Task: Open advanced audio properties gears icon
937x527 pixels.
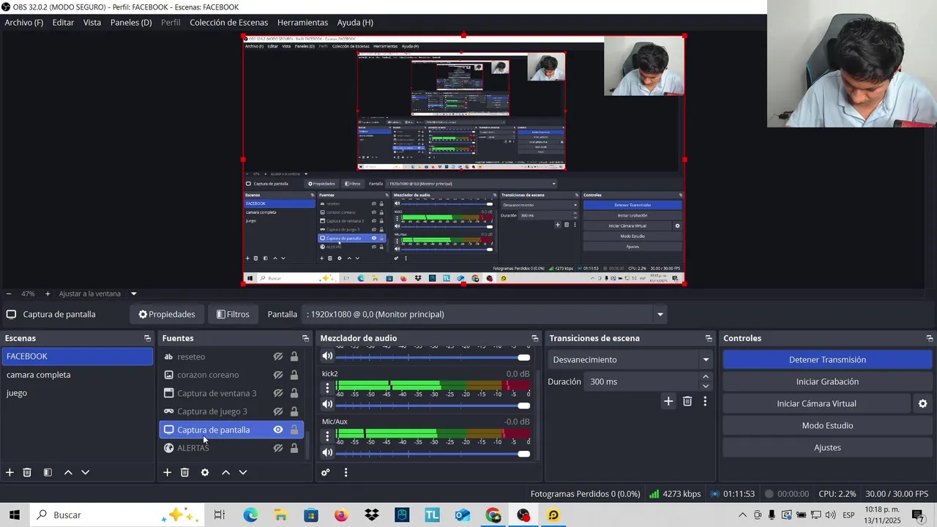Action: coord(326,473)
